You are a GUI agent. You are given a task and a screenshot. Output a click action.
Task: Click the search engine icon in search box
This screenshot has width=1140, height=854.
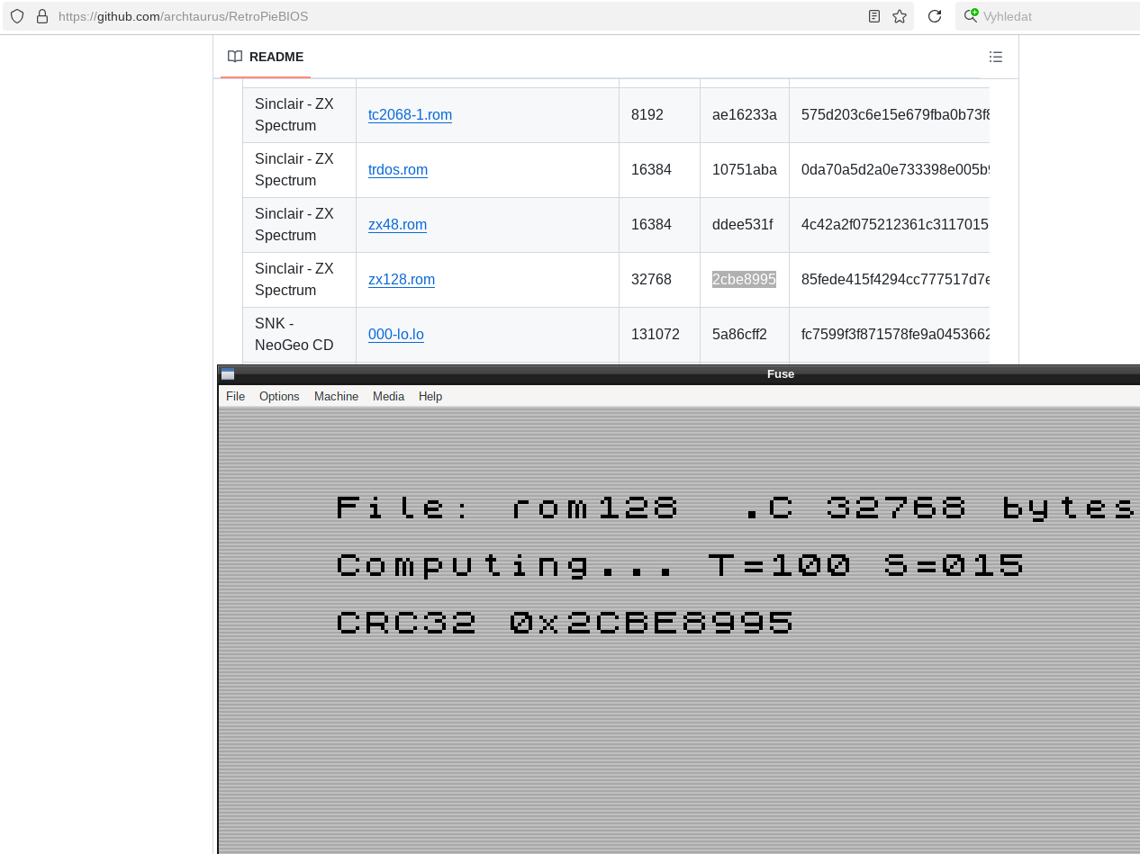[x=971, y=16]
